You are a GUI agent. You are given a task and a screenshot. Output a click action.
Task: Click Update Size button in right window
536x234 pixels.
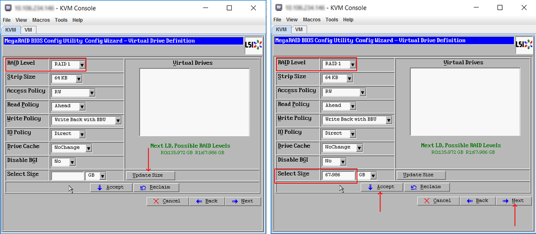click(x=421, y=175)
